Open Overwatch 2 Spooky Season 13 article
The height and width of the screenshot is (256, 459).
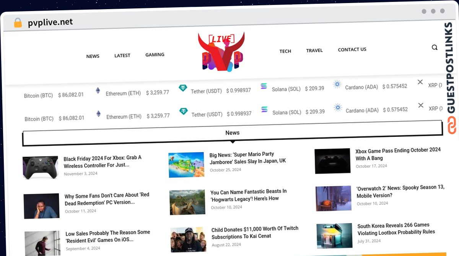(x=400, y=191)
